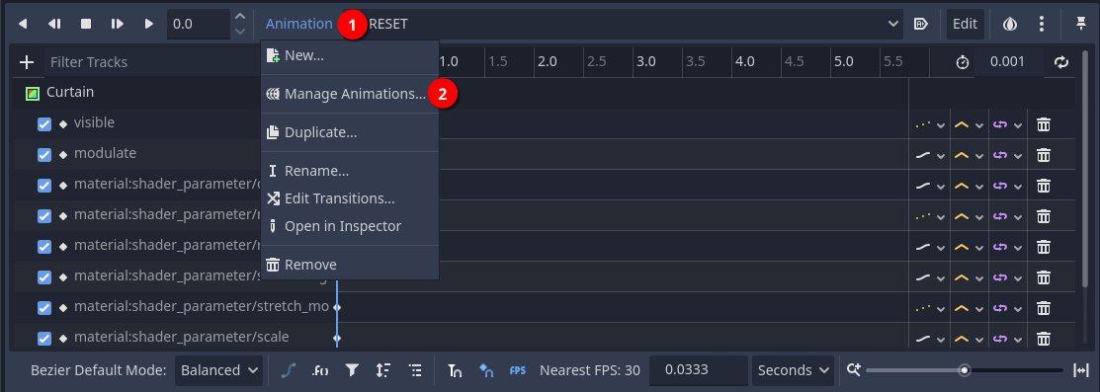Toggle FPS compatibility icon

click(518, 370)
